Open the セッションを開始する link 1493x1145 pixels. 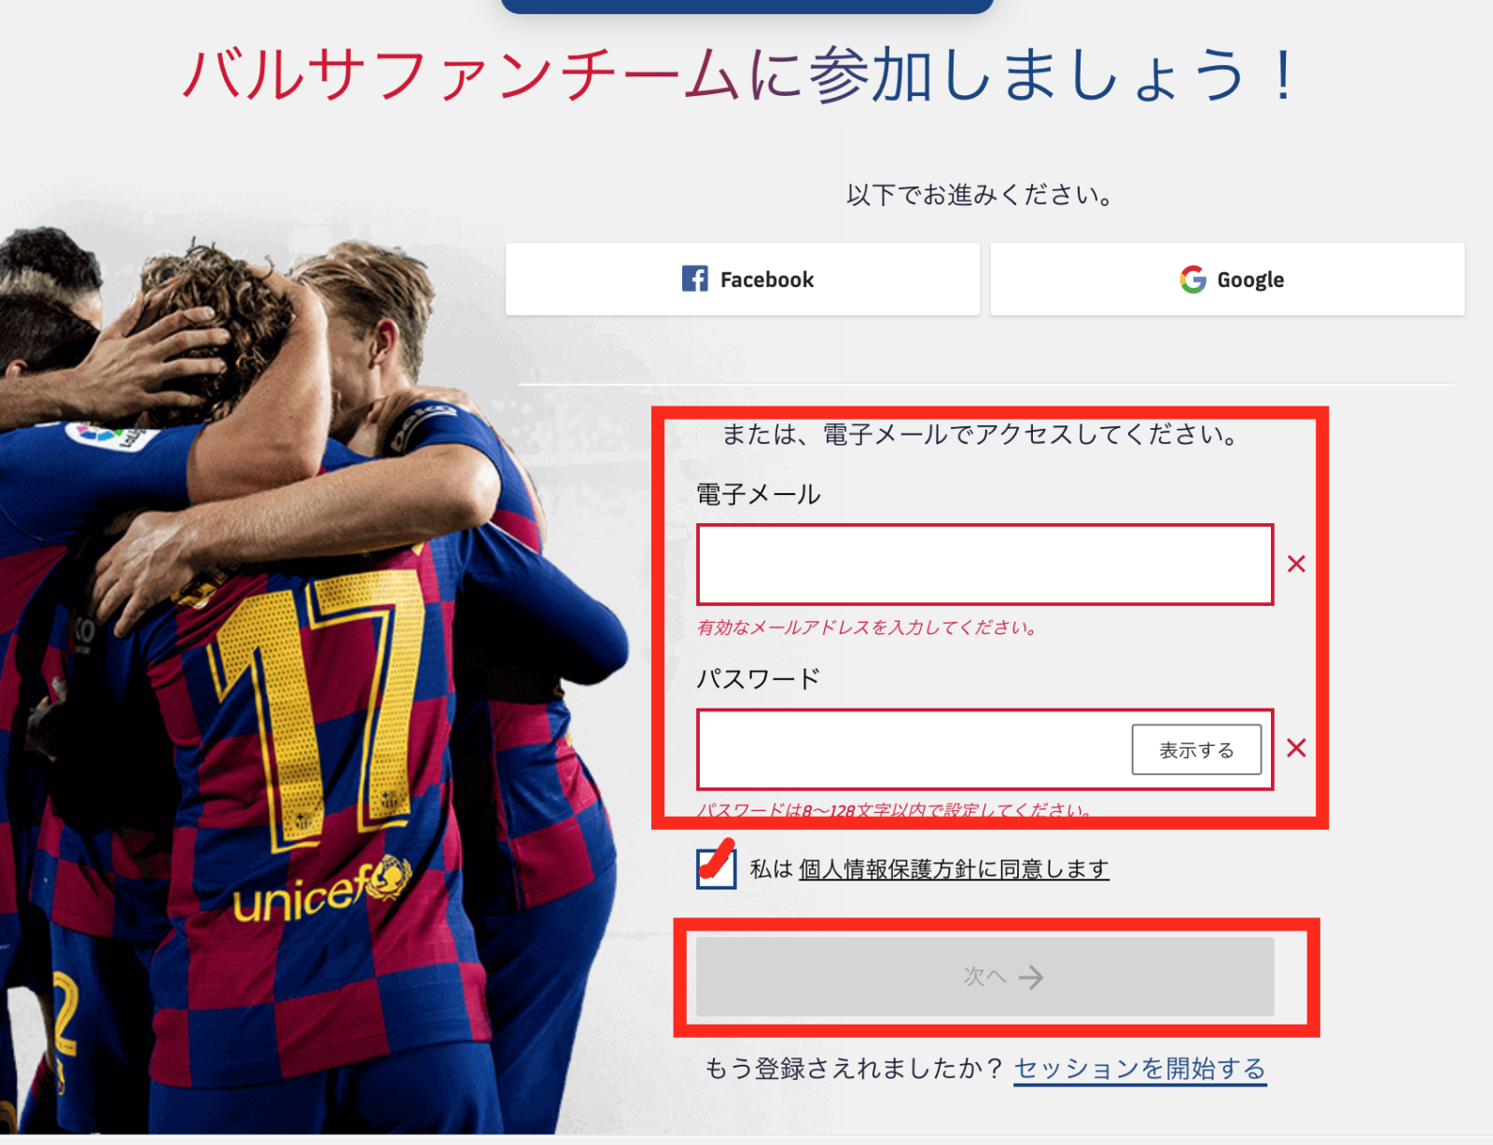1139,1069
